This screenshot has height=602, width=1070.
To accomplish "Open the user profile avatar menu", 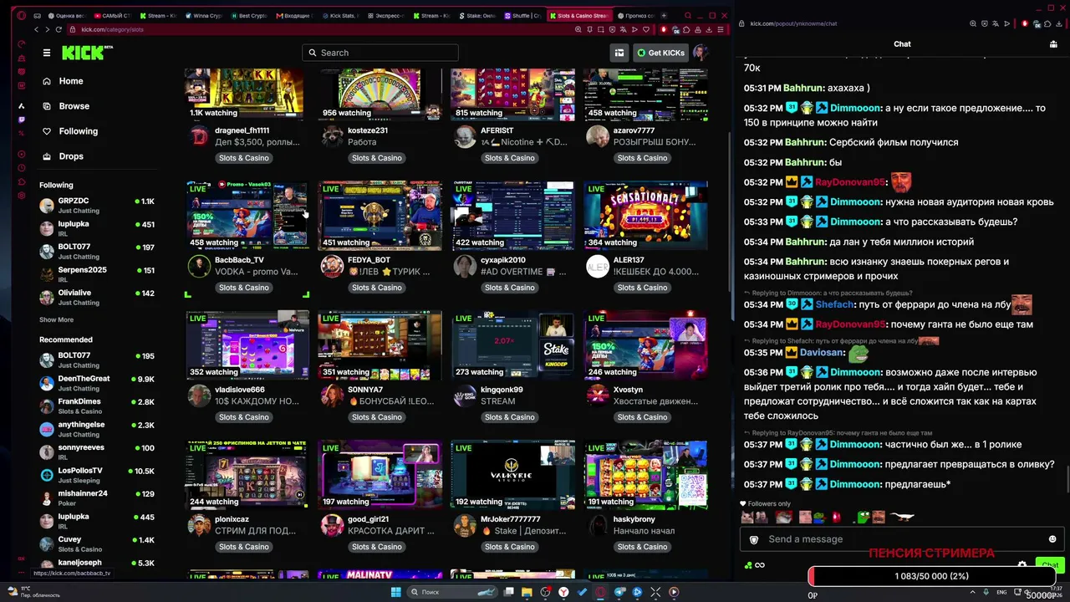I will 701,53.
